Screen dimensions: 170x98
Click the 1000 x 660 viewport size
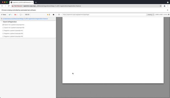tap(159, 14)
